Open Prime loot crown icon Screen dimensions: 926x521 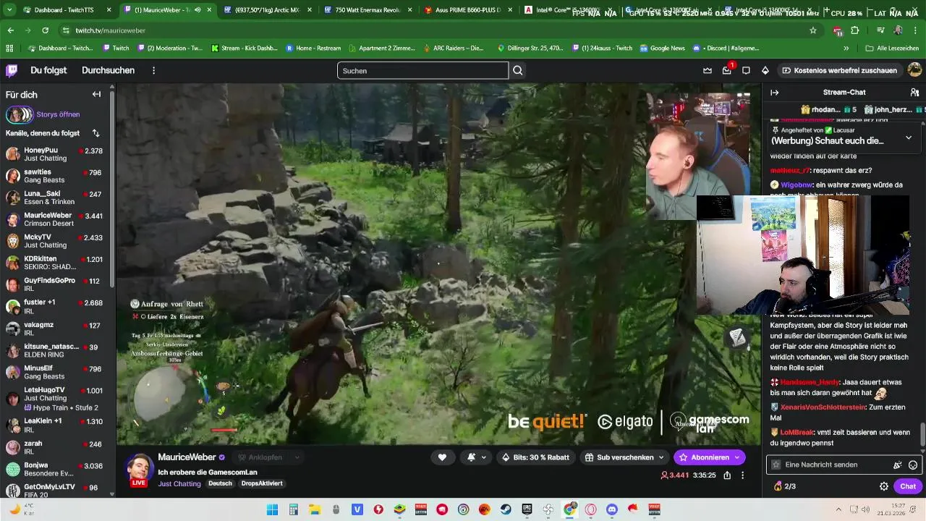click(x=708, y=70)
